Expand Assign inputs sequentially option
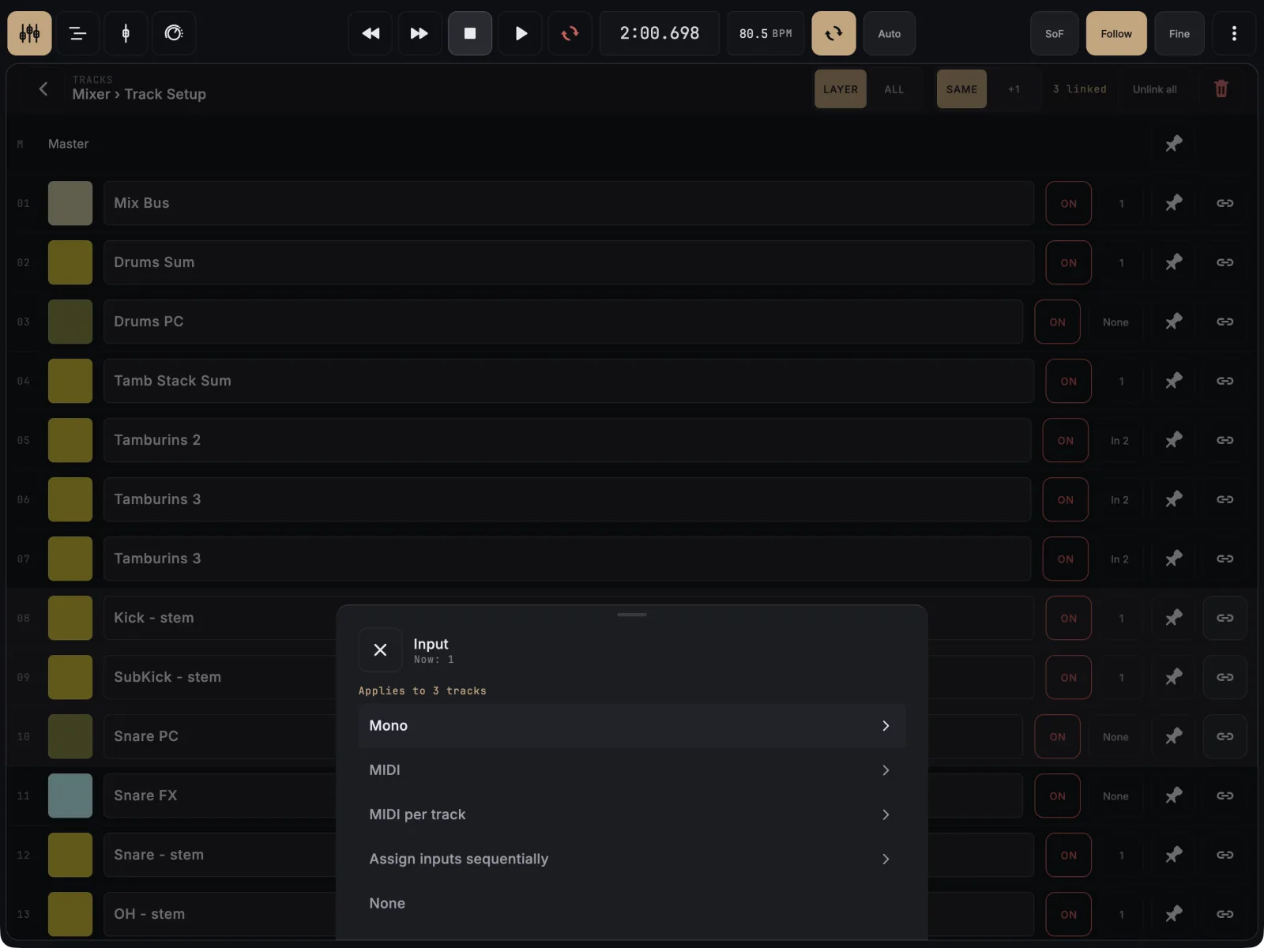The image size is (1264, 948). tap(632, 859)
